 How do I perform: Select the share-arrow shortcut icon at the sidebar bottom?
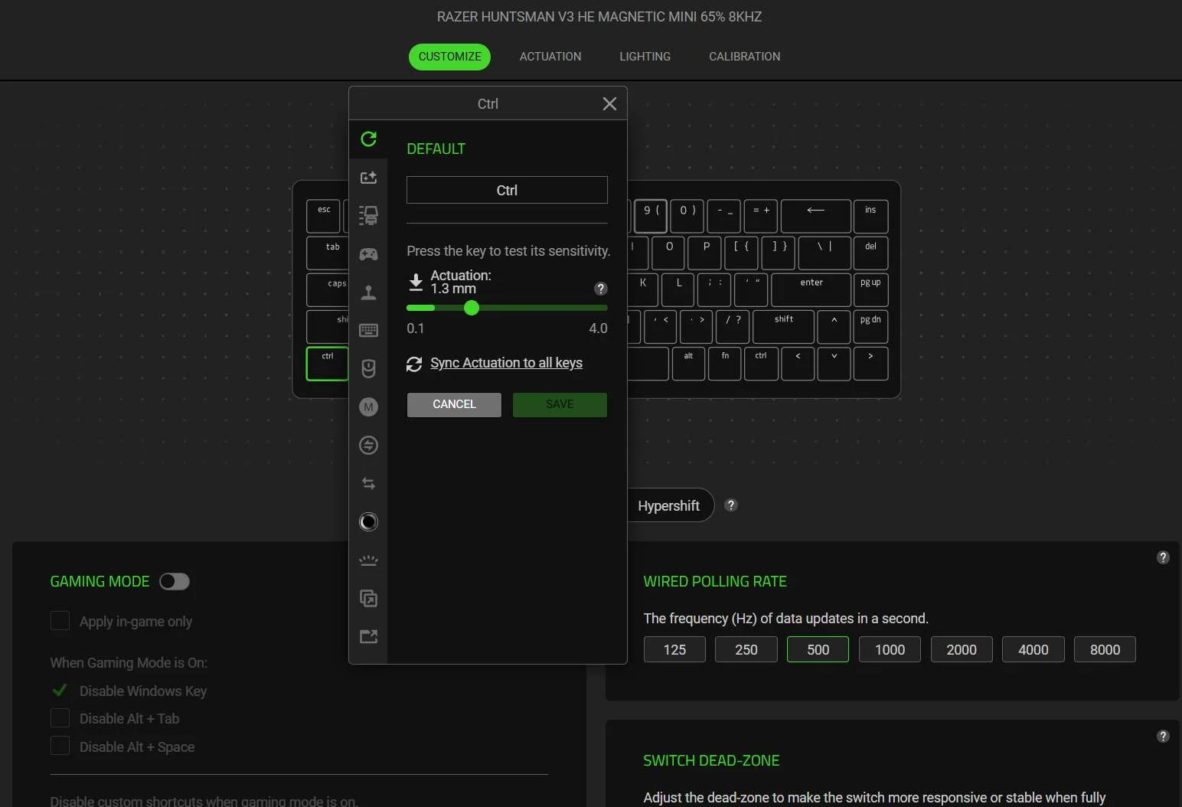(368, 636)
